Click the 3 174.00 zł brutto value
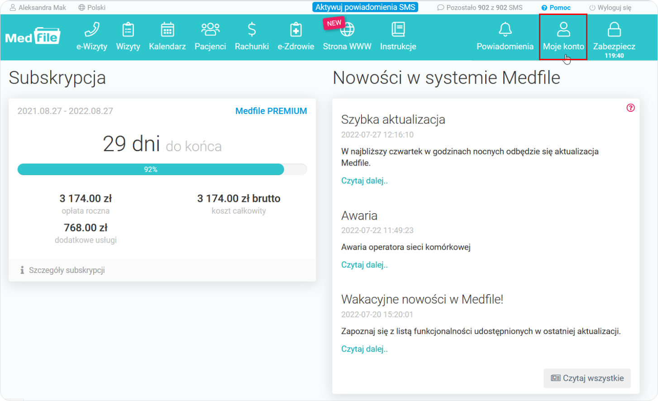This screenshot has height=401, width=658. point(238,199)
